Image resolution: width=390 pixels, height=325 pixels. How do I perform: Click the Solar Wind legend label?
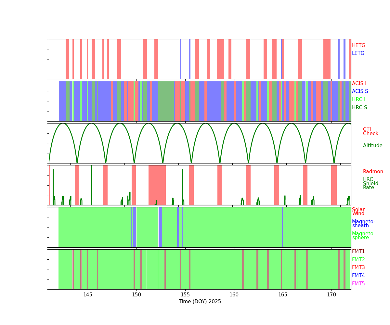(358, 212)
